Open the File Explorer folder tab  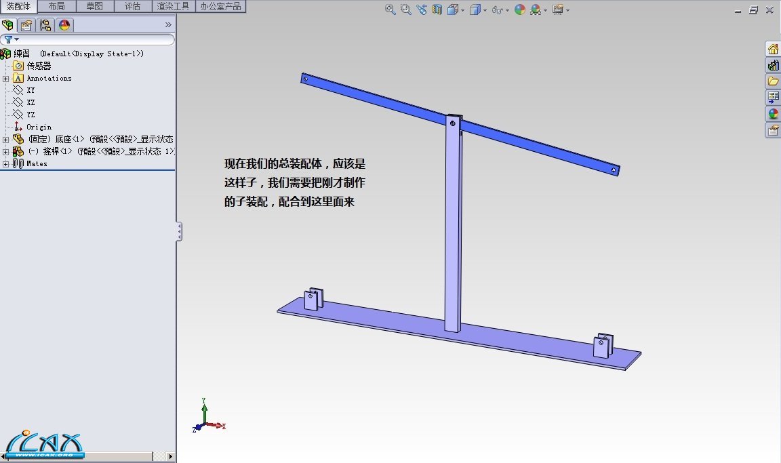tap(773, 81)
